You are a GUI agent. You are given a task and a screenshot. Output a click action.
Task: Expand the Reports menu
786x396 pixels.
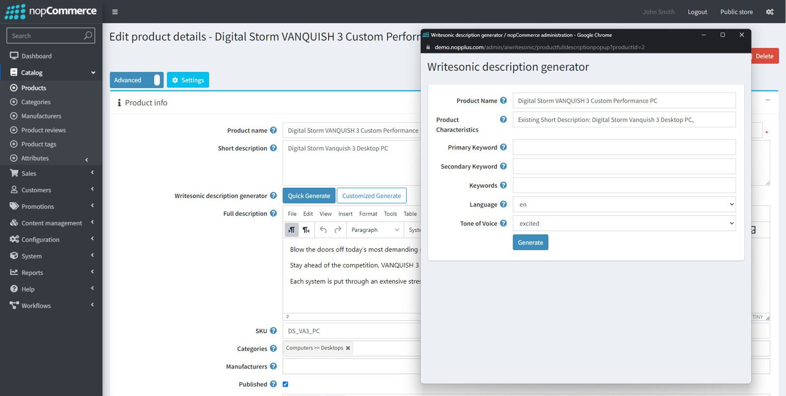tap(51, 273)
